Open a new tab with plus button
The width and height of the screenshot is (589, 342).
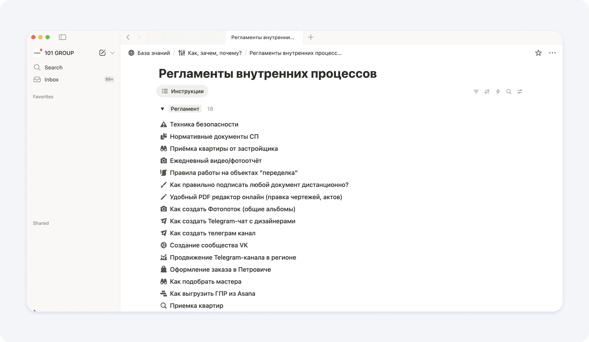point(311,37)
